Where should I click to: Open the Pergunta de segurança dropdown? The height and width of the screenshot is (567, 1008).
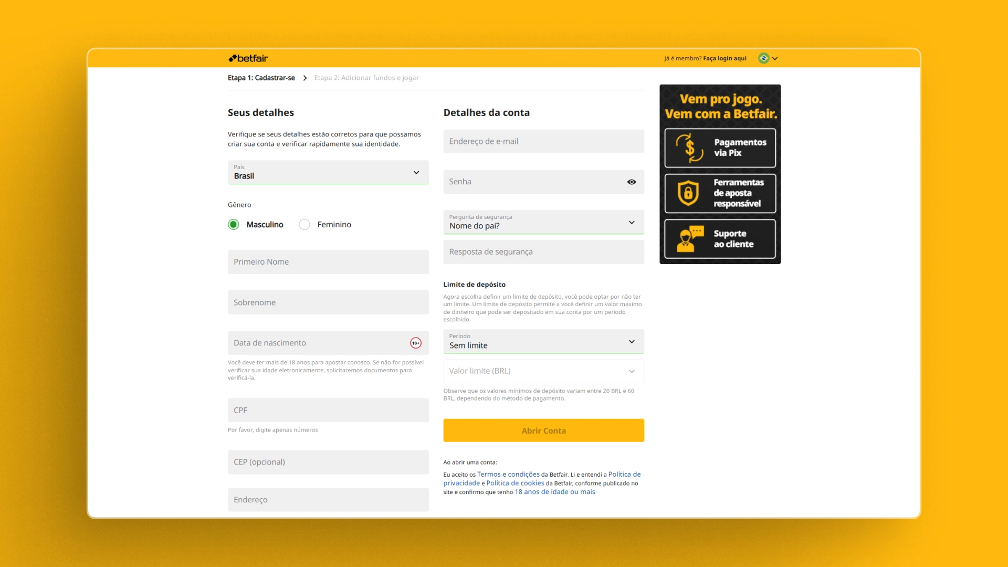click(x=543, y=222)
